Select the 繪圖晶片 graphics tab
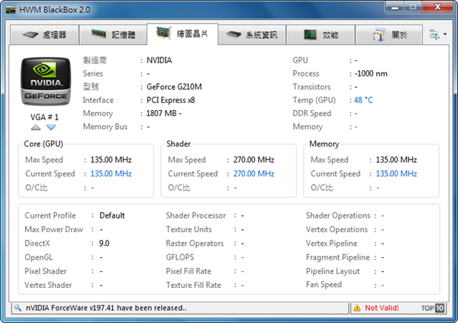 (x=183, y=34)
